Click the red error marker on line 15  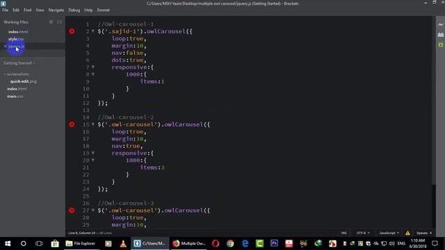pyautogui.click(x=72, y=124)
